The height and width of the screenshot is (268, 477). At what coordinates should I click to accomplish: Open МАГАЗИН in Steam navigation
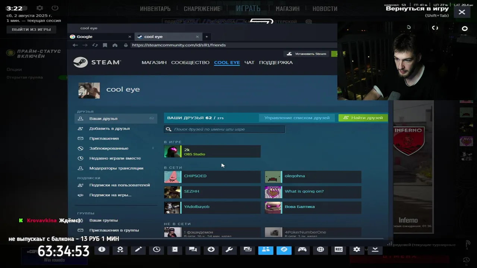pyautogui.click(x=154, y=62)
